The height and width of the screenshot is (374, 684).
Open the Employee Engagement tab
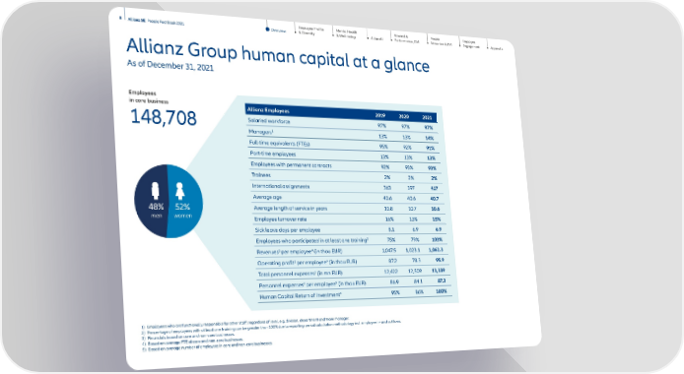471,44
